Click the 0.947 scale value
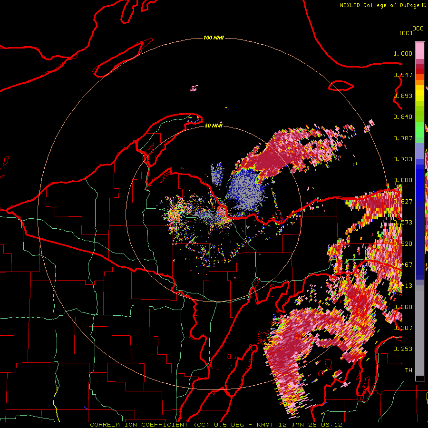The height and width of the screenshot is (428, 428). (403, 75)
